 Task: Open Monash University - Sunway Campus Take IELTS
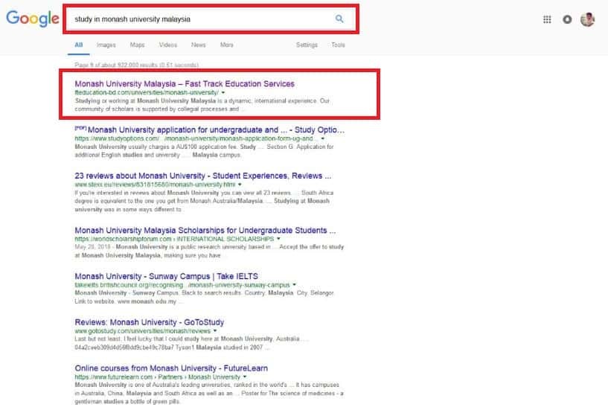pyautogui.click(x=167, y=276)
